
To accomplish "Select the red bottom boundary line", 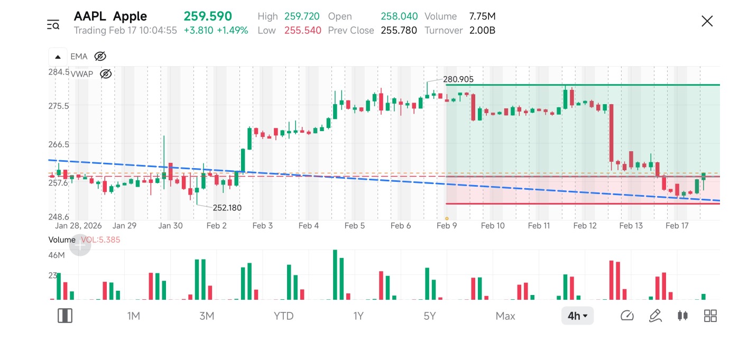I will (583, 204).
